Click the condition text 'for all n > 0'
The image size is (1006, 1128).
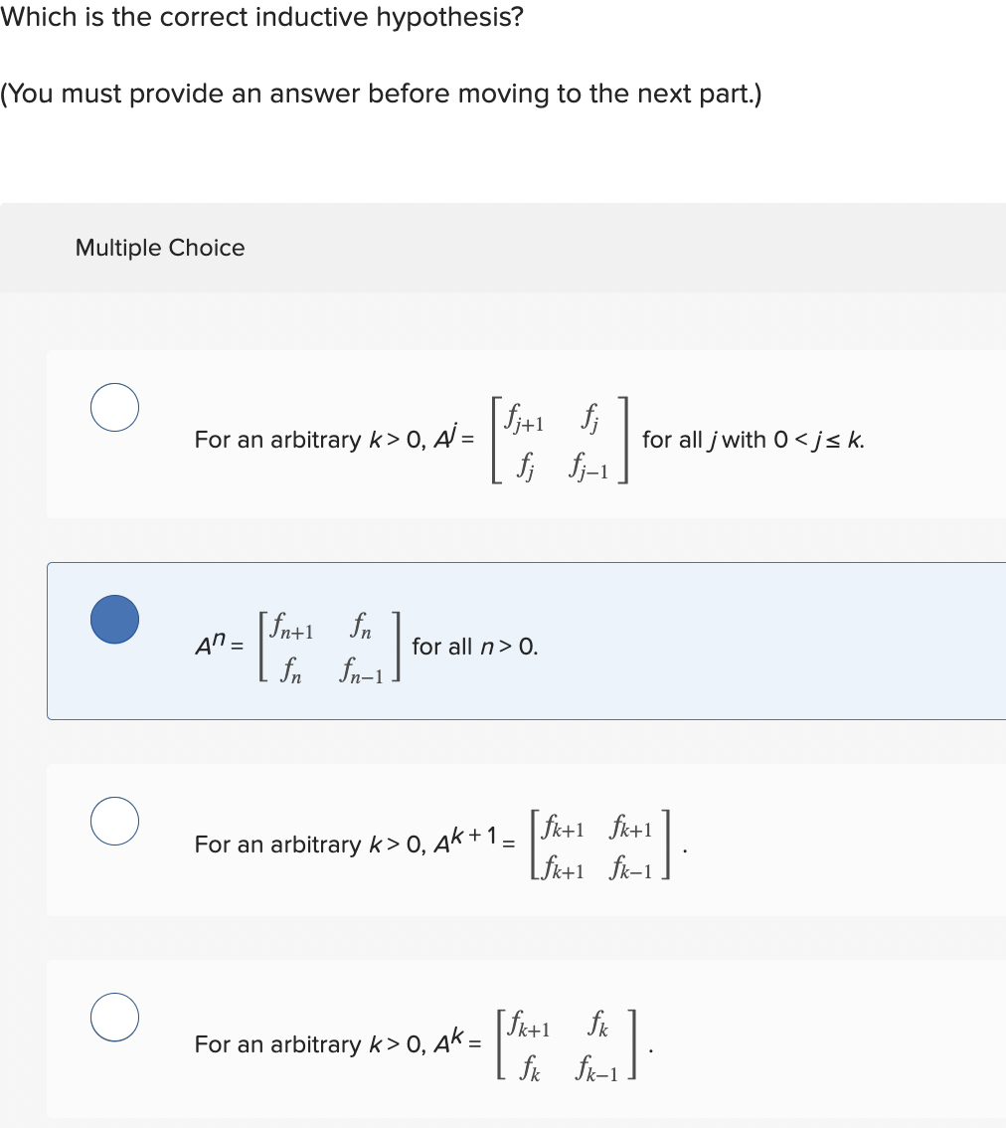tap(474, 647)
